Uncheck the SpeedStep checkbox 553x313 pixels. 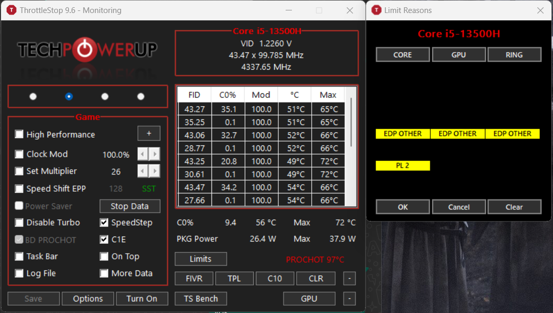pyautogui.click(x=104, y=222)
